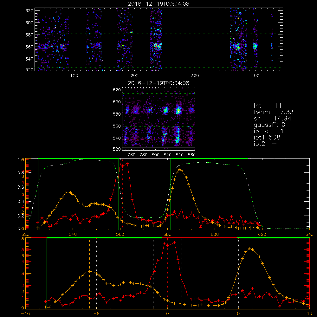This screenshot has height=317, width=317.
Task: Click the orange curve's tallest peak near 585 in upper profile plot
Action: pyautogui.click(x=180, y=169)
